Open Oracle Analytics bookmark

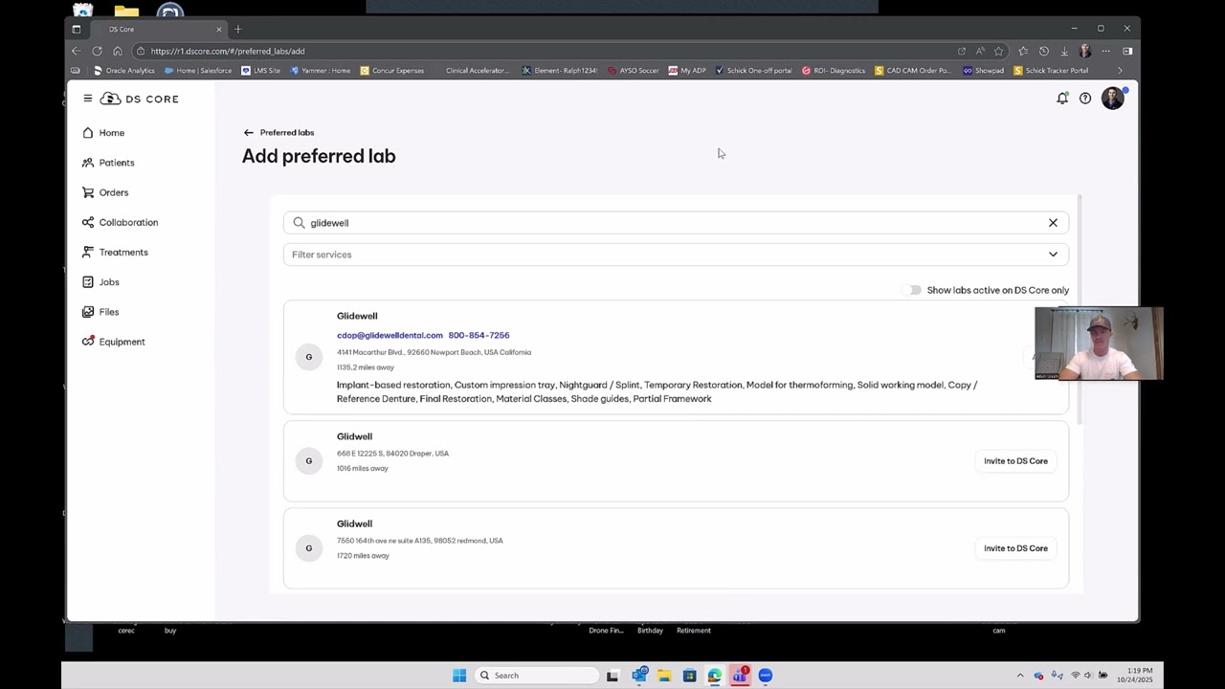(123, 70)
